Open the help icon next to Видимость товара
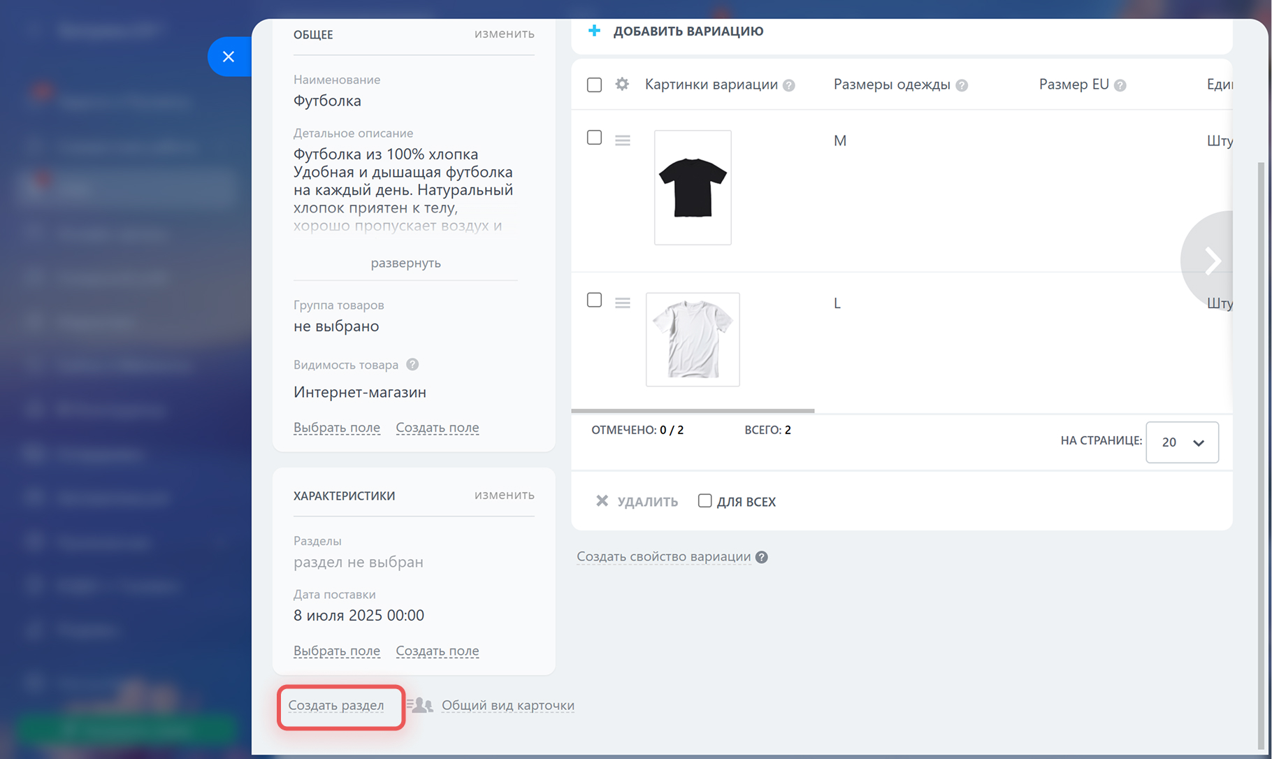 click(x=412, y=364)
